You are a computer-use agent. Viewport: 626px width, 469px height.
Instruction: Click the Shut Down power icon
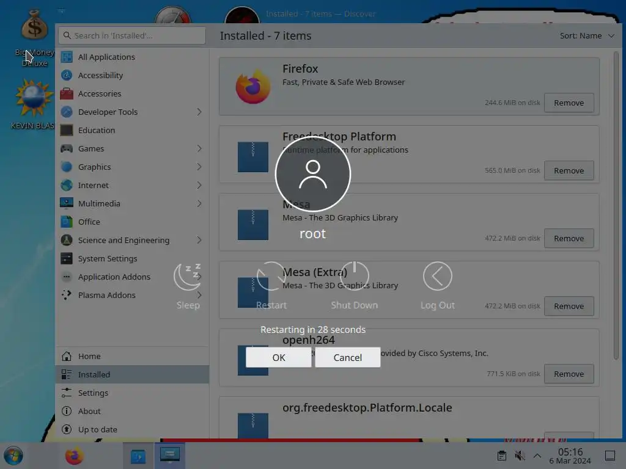(x=354, y=276)
